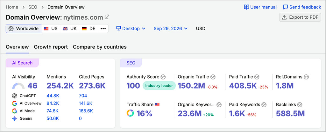Click Organic Keywords value 23.6M
The height and width of the screenshot is (132, 326).
[190, 113]
